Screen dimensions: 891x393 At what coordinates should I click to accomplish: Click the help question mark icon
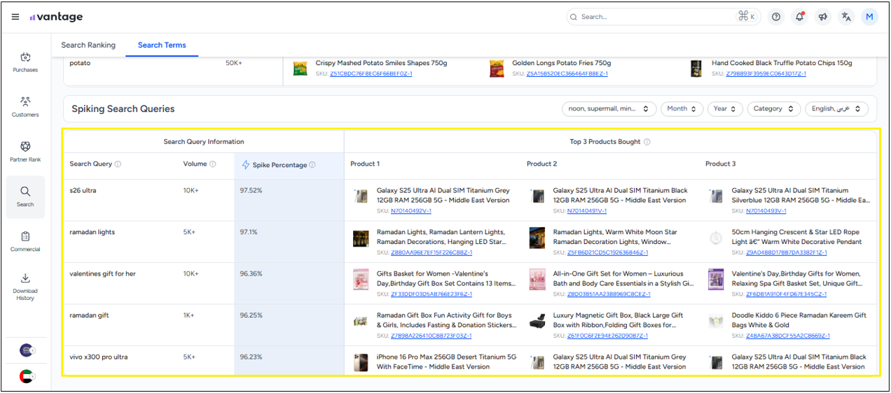click(775, 17)
